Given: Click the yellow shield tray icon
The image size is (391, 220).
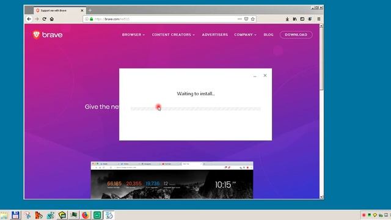Looking at the screenshot, I should 375,215.
